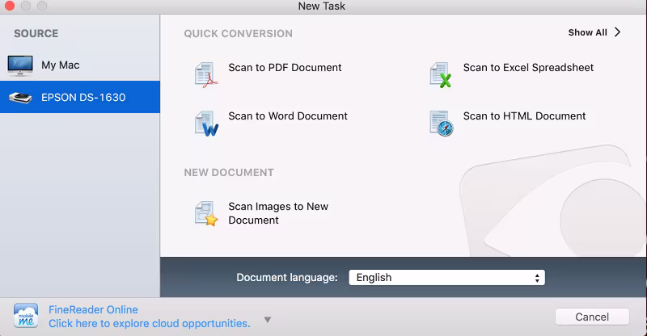Expand the triangle beside the cloud opportunities link

(x=268, y=320)
